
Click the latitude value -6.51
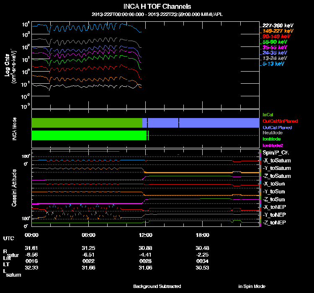(88, 254)
